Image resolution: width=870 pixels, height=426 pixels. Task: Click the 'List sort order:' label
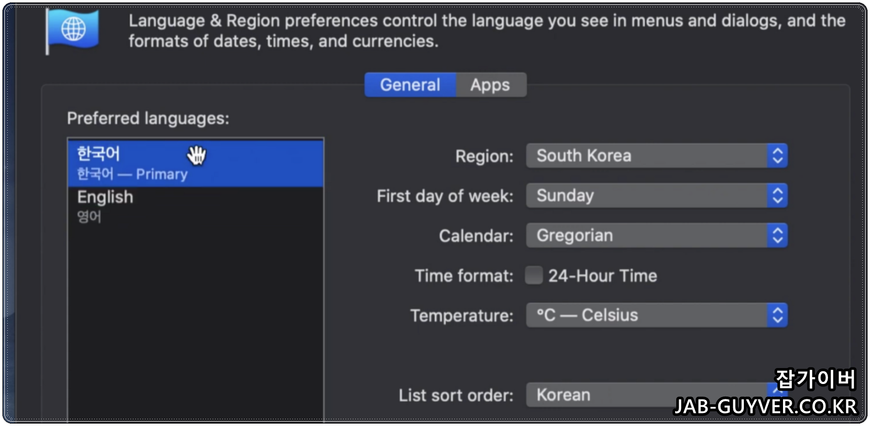point(456,395)
